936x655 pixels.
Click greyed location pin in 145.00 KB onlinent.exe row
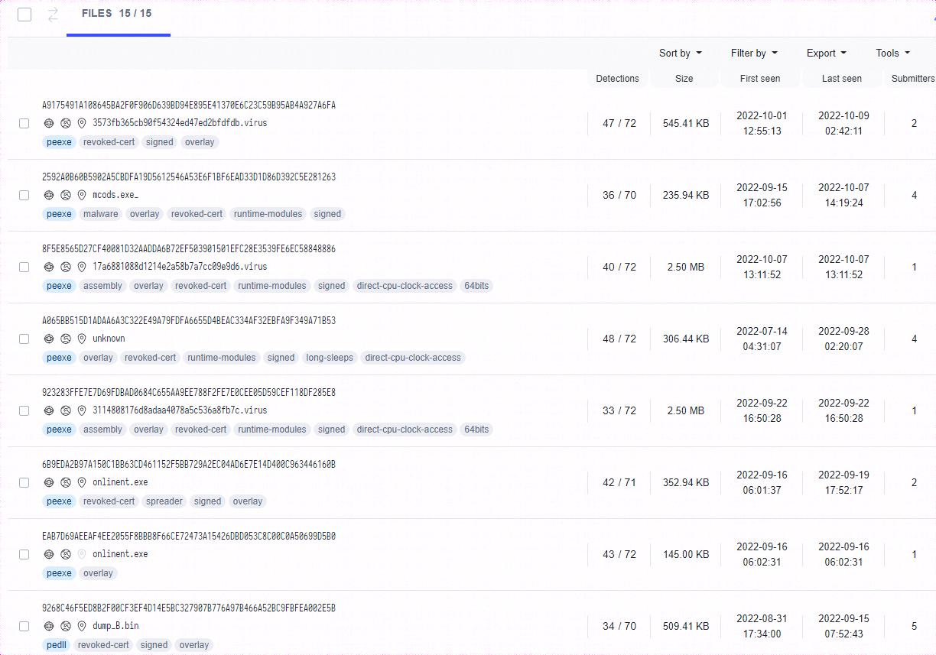click(x=82, y=554)
